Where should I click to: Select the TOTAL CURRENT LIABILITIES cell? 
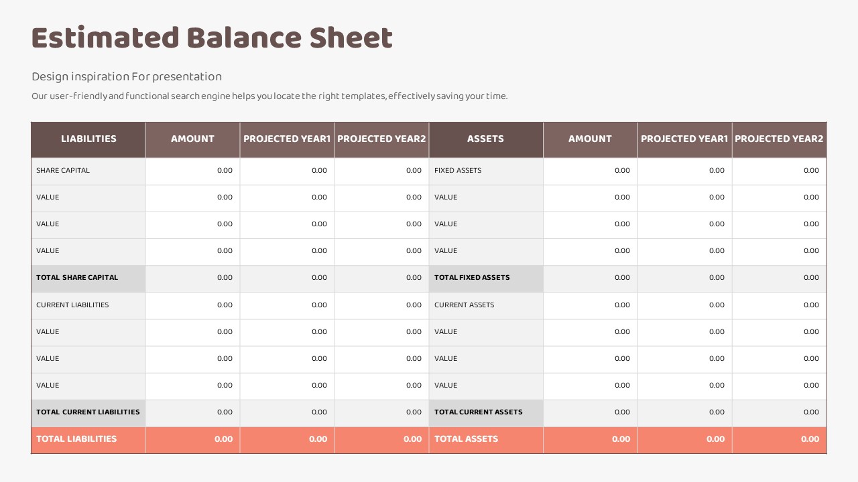click(x=88, y=412)
